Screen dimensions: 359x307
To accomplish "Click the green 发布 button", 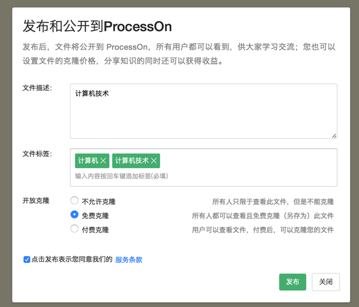I will coord(292,282).
